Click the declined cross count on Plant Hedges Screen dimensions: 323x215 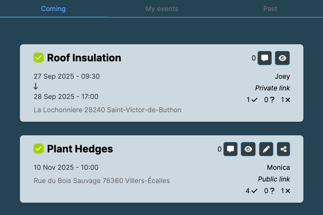pos(285,191)
